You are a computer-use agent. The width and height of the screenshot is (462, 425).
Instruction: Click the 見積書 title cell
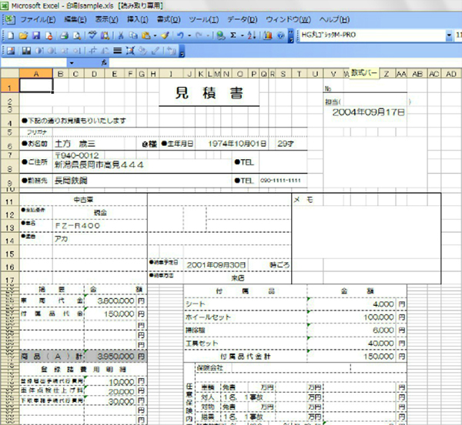(209, 93)
